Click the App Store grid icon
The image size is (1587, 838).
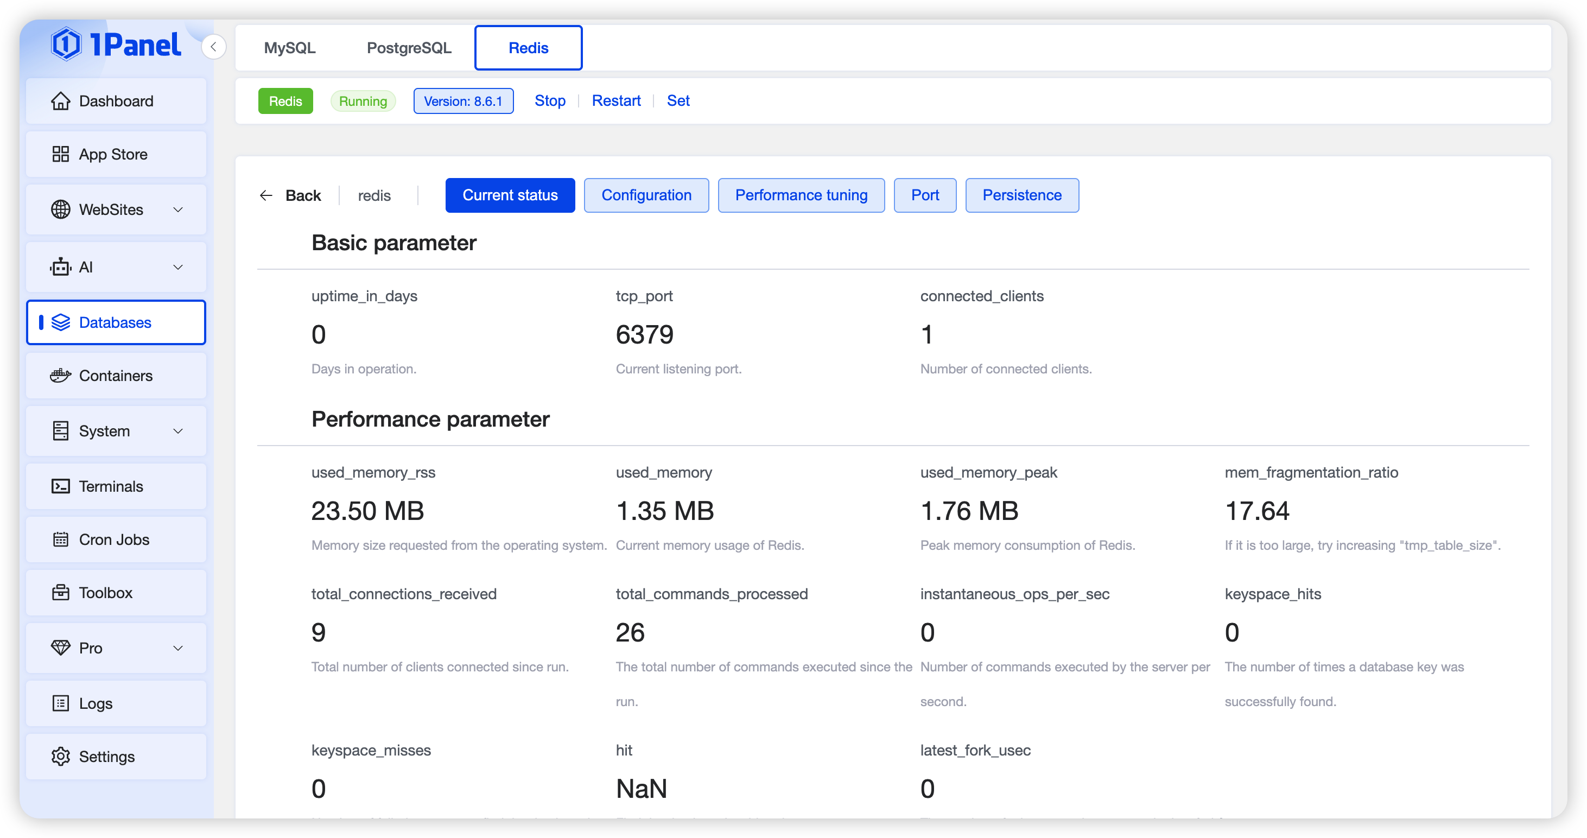(60, 154)
